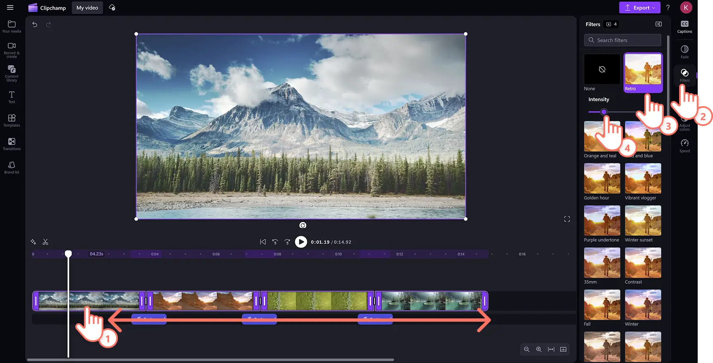Collapse the Filters property panel
The width and height of the screenshot is (713, 363).
[x=658, y=24]
